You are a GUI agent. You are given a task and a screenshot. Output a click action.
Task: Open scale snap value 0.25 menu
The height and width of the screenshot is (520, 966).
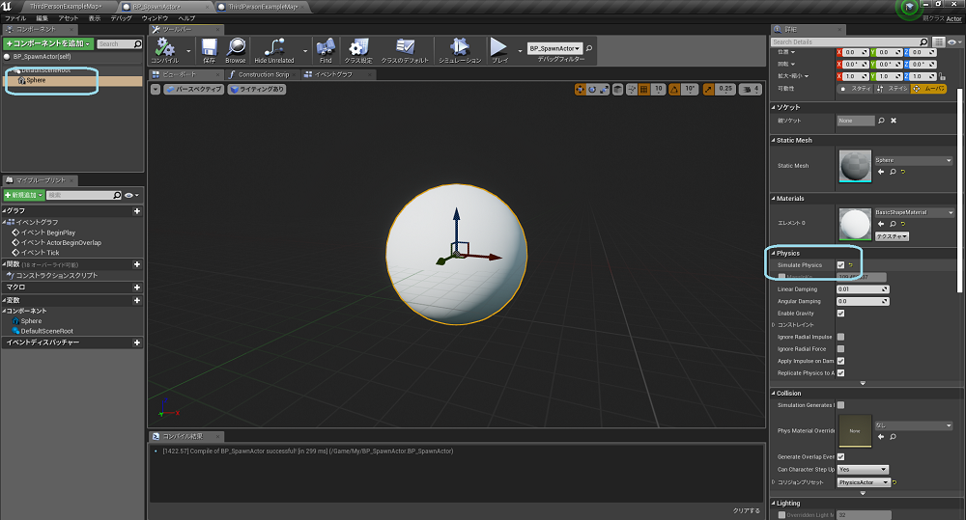click(725, 89)
